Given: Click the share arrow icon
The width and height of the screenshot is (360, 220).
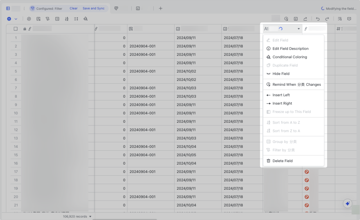Looking at the screenshot, I should tap(305, 19).
